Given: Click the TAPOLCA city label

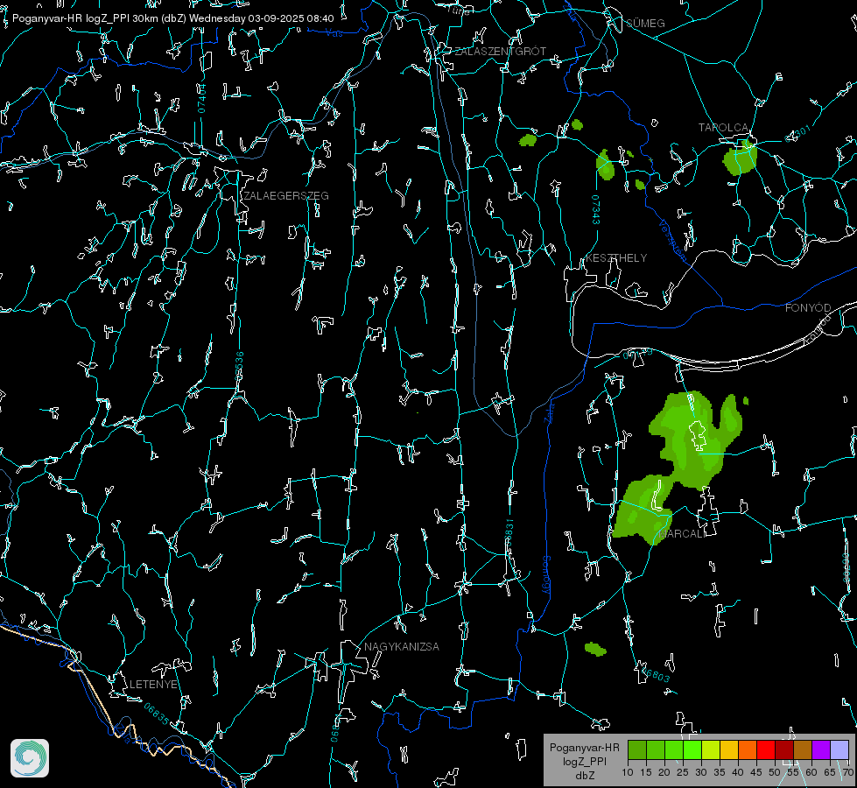Looking at the screenshot, I should click(723, 128).
